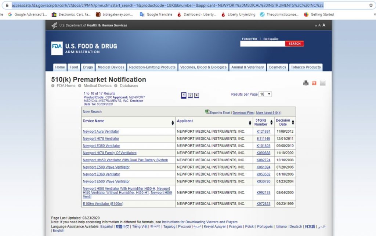This screenshot has height=236, width=376.
Task: Go to results page 2
Action: [x=190, y=95]
